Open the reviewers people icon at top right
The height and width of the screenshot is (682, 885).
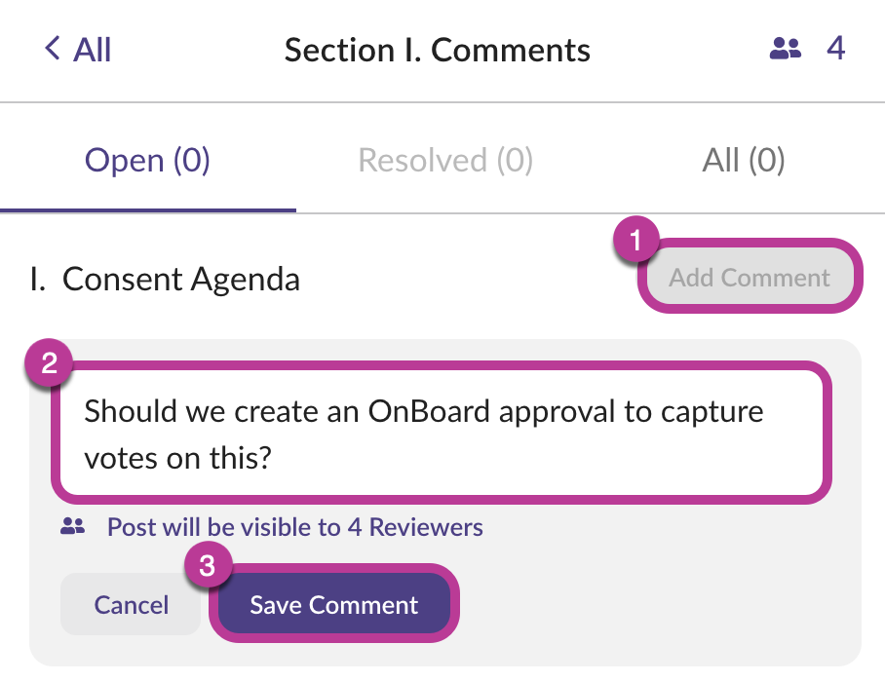coord(785,49)
